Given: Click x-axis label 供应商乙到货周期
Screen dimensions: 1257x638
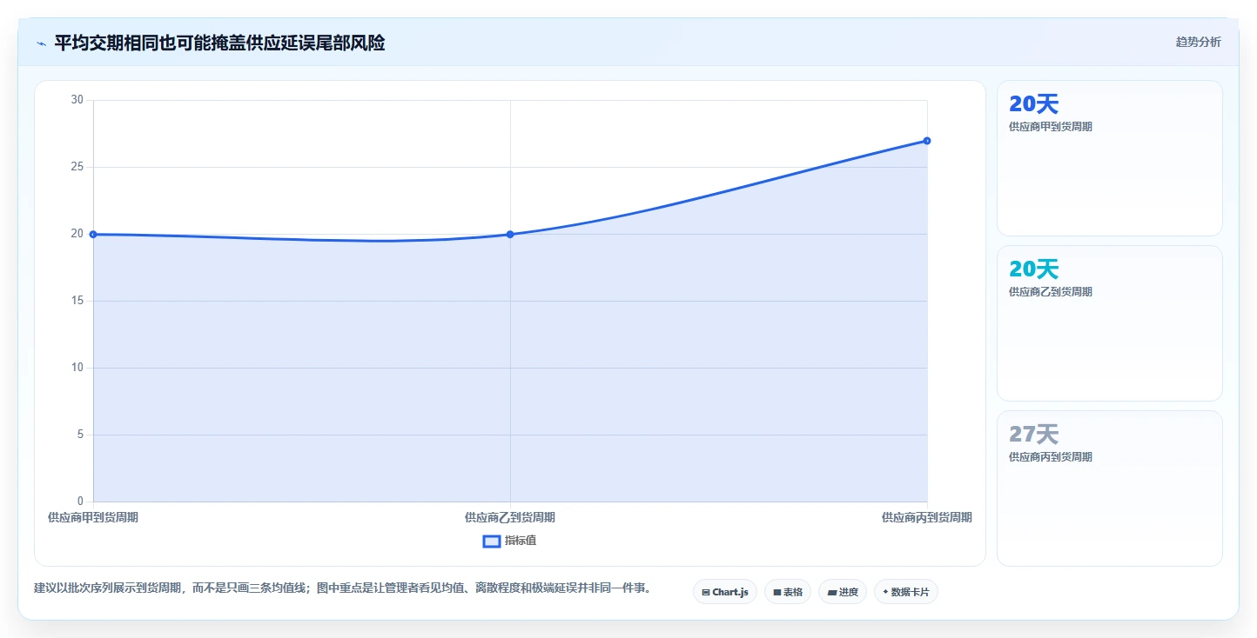Looking at the screenshot, I should pos(510,517).
